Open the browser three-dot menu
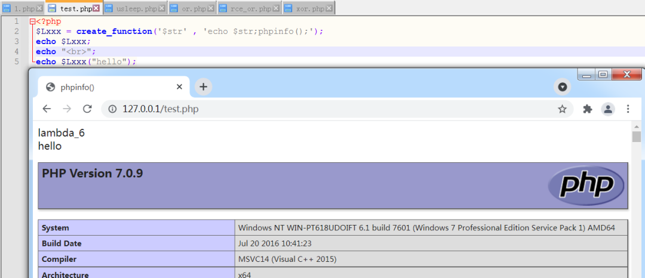The width and height of the screenshot is (645, 278). (628, 109)
